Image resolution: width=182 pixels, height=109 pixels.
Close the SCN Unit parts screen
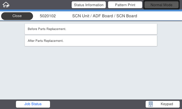(17, 16)
